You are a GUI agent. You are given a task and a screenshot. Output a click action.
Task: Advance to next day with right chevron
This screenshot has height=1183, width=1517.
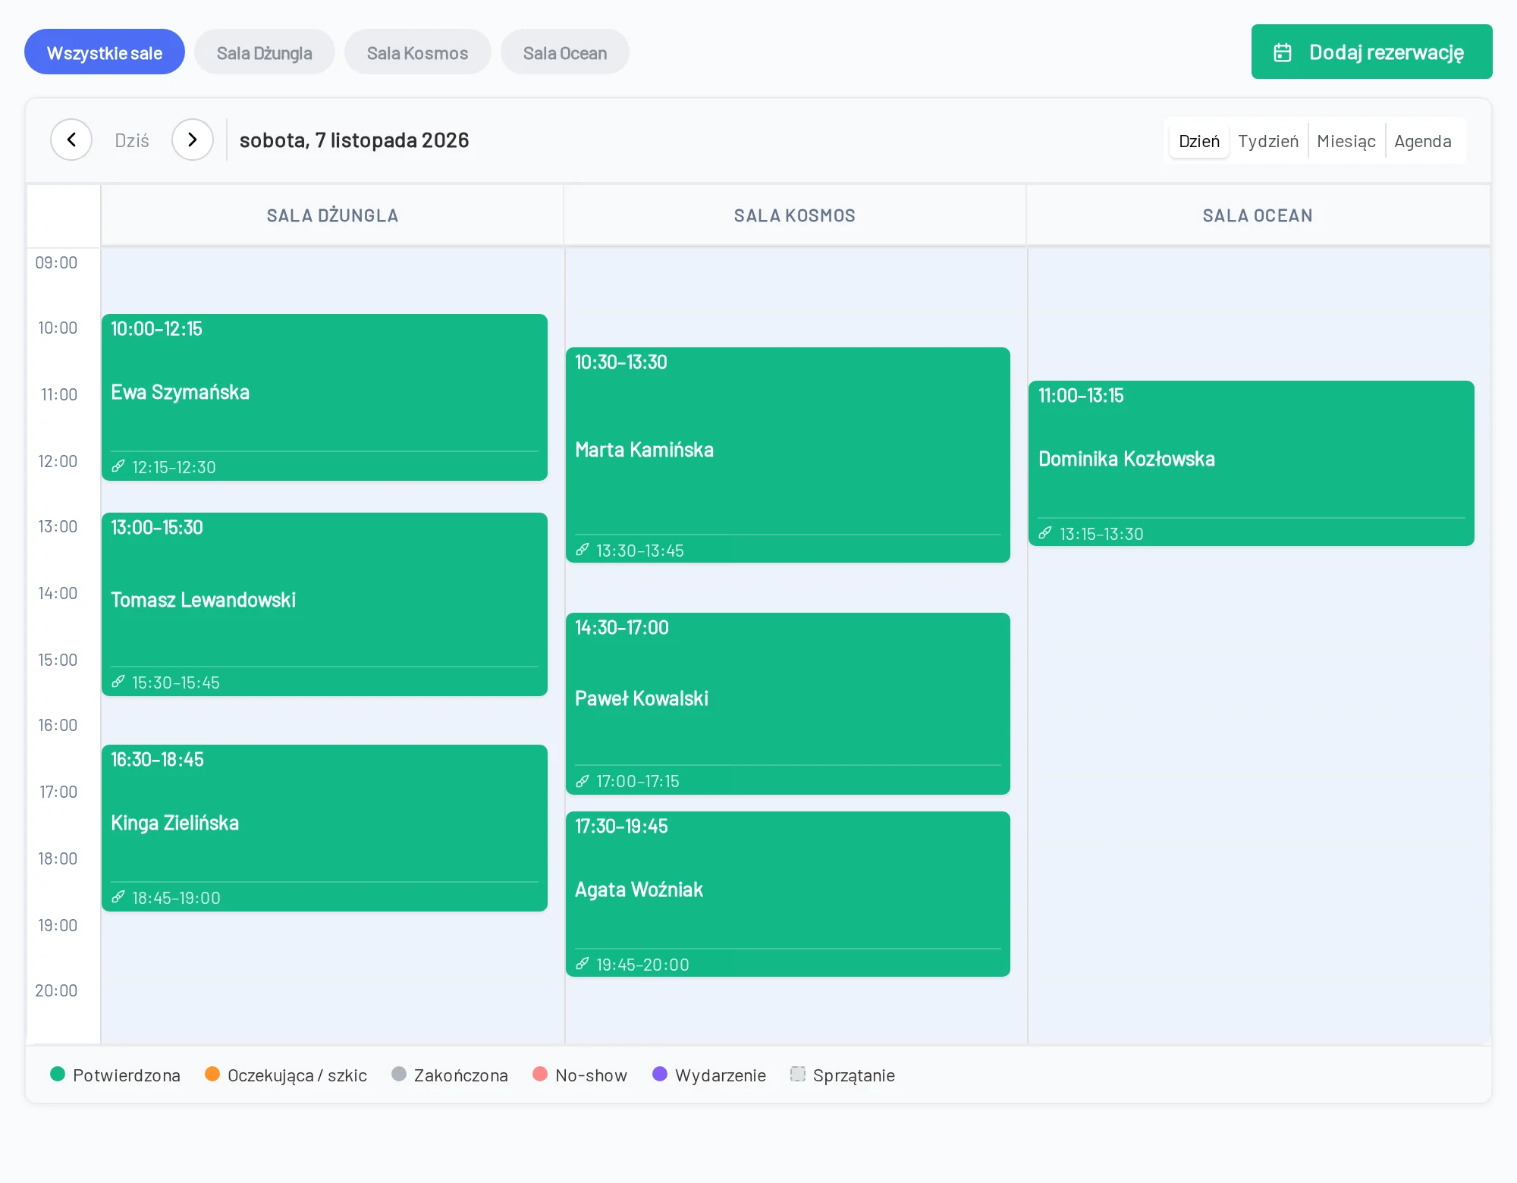point(193,140)
